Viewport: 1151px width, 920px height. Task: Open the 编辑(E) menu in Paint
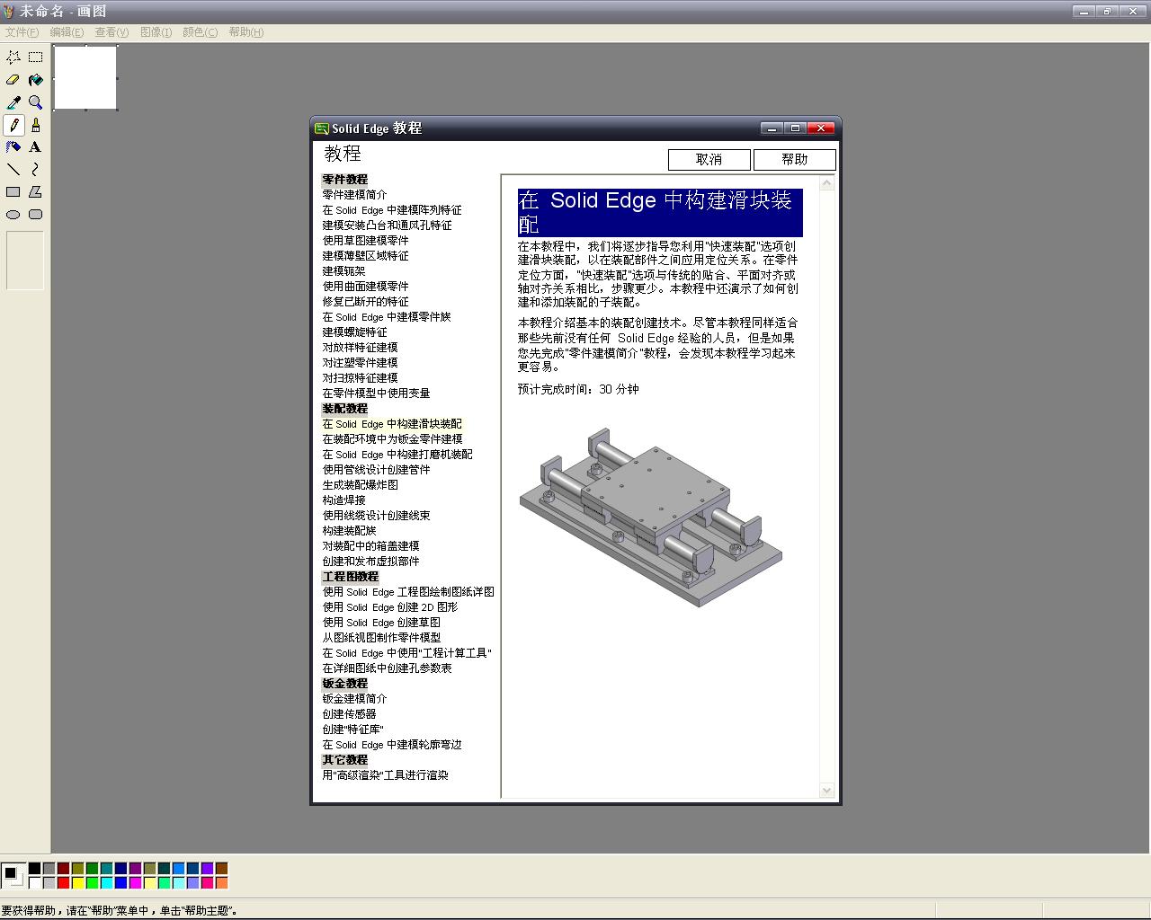tap(67, 32)
